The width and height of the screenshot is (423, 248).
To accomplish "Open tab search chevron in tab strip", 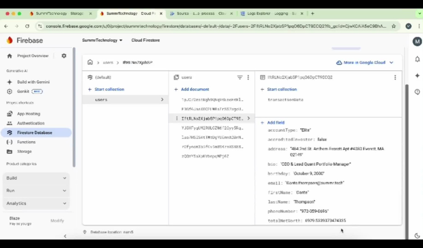I will coord(419,13).
